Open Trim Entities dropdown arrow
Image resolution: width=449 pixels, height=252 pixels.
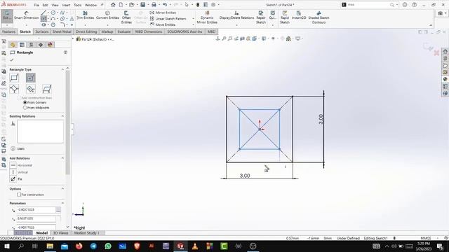(85, 25)
